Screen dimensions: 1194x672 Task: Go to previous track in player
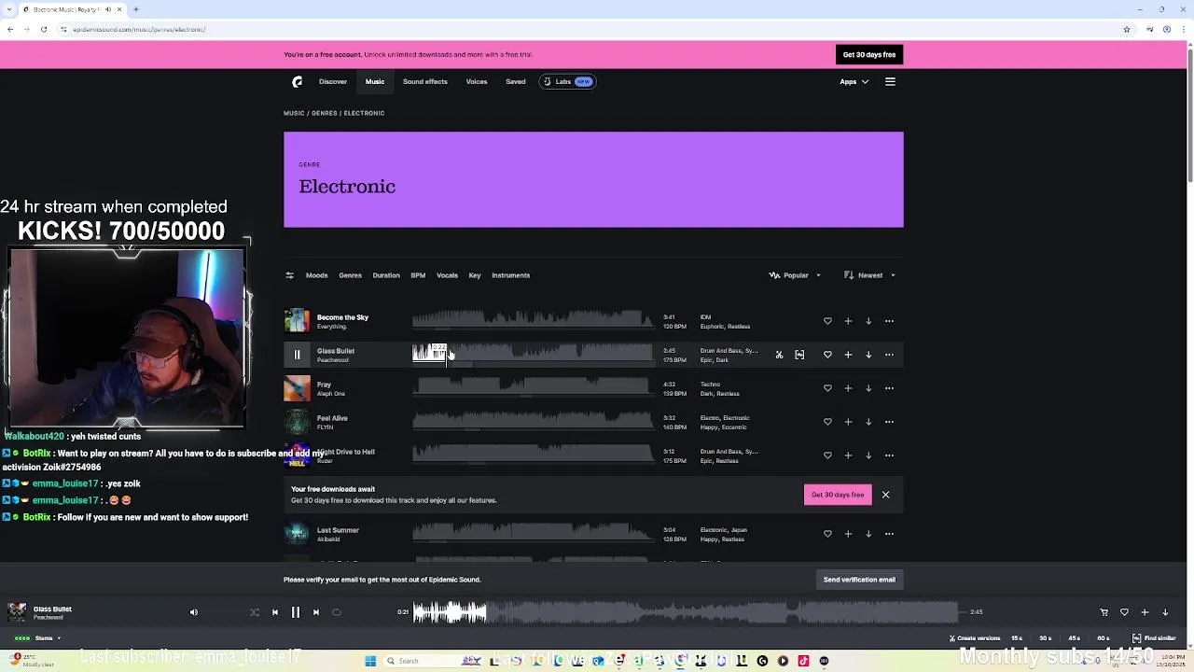(275, 612)
